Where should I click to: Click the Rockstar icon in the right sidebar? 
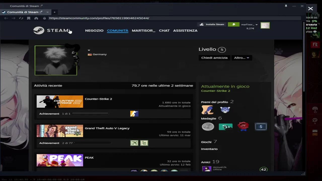pyautogui.click(x=315, y=45)
